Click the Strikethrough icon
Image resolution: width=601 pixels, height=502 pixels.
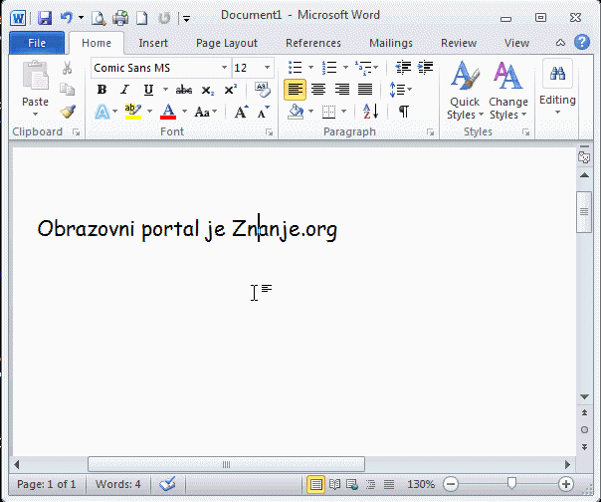tap(183, 90)
